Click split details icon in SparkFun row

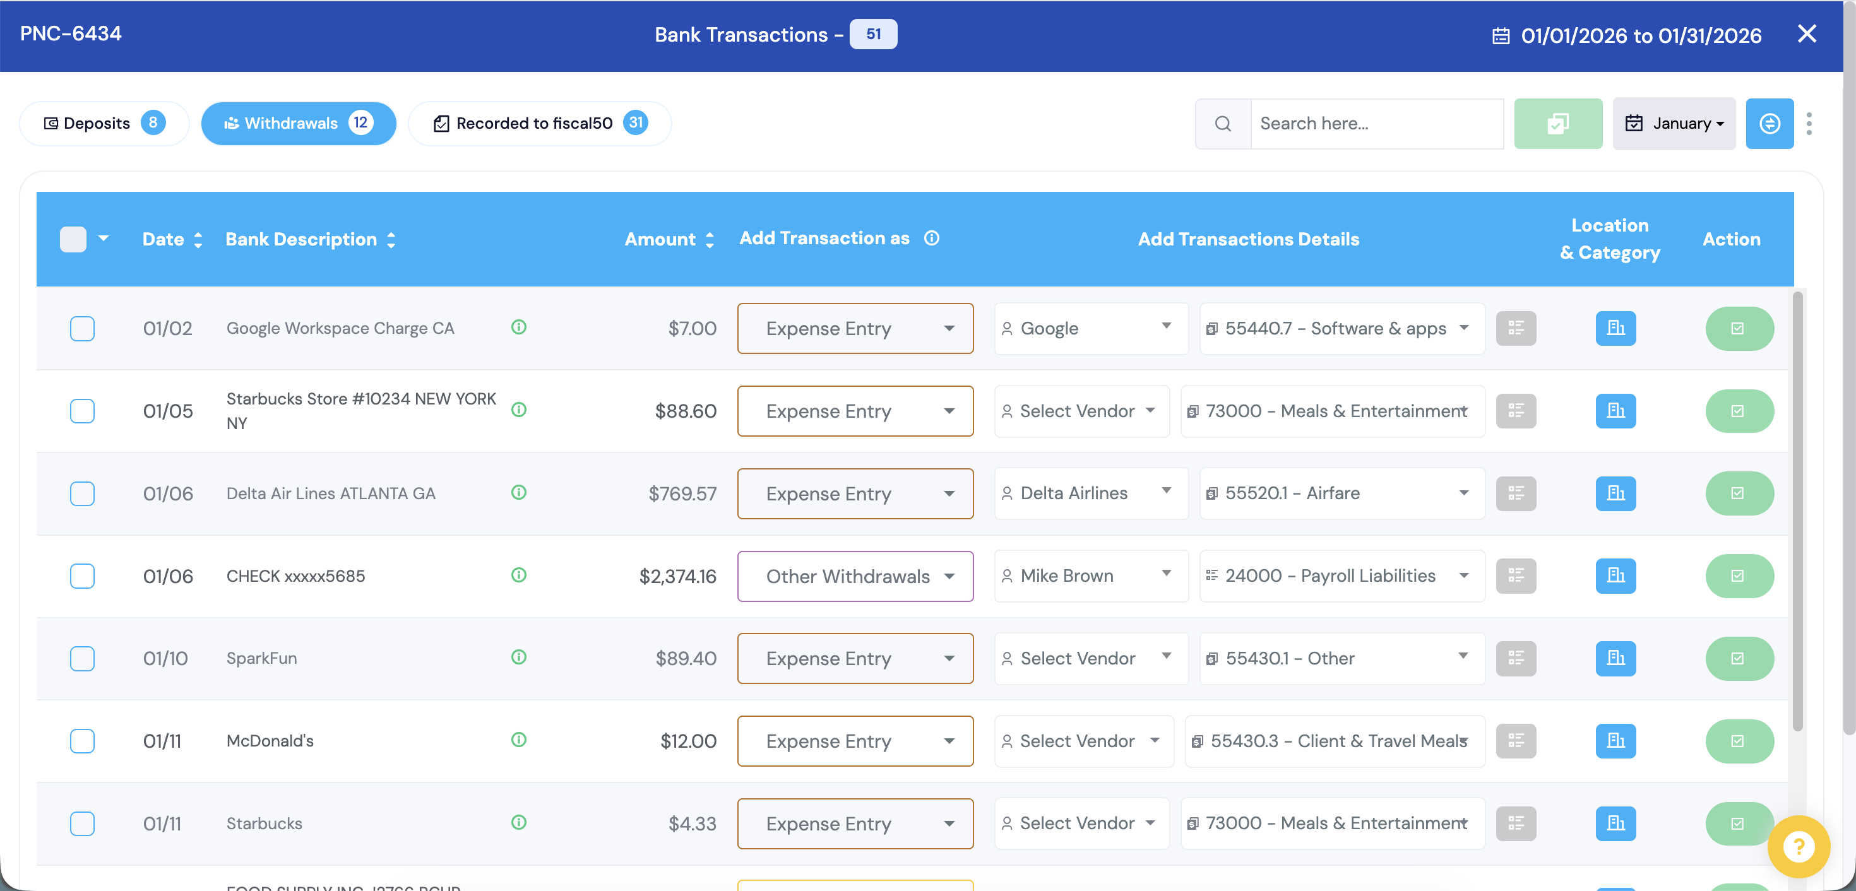tap(1516, 658)
